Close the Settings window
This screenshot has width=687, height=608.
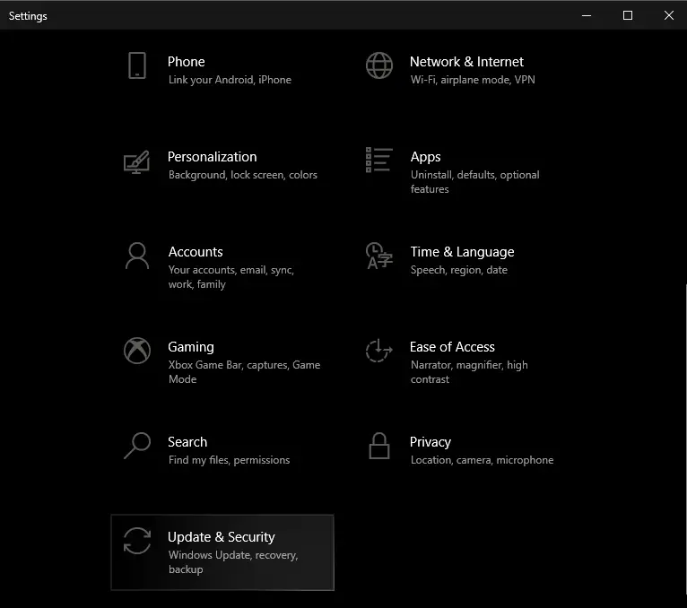[668, 15]
